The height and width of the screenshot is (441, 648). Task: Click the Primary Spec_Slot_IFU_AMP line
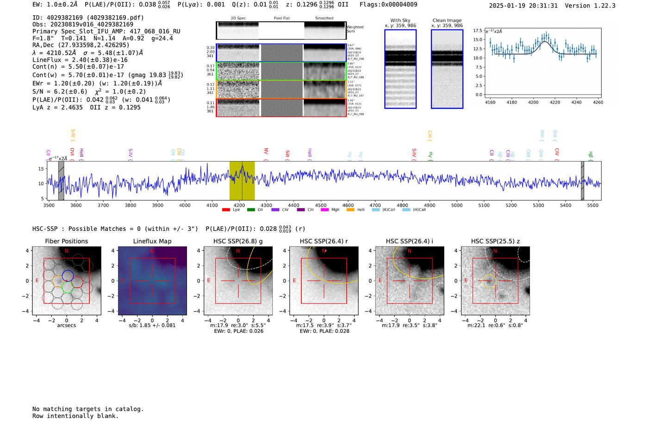106,31
